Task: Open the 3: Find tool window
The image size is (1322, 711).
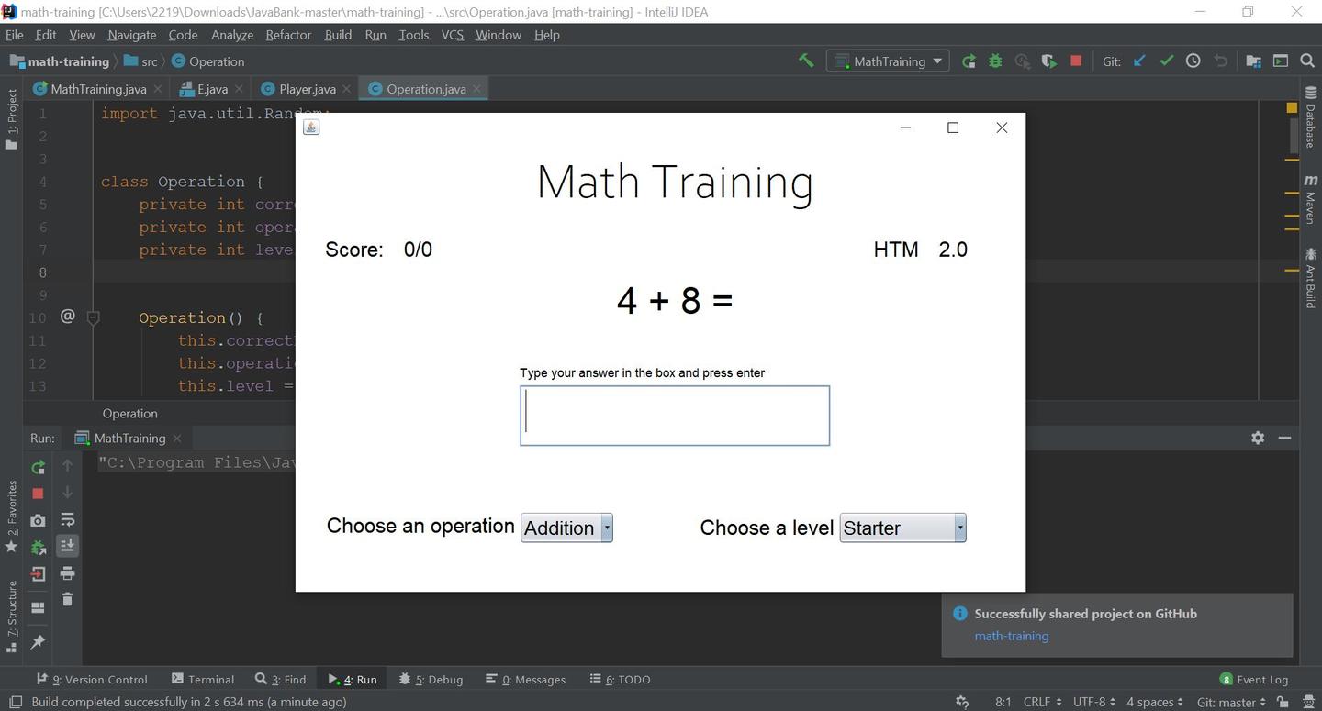Action: click(x=281, y=680)
